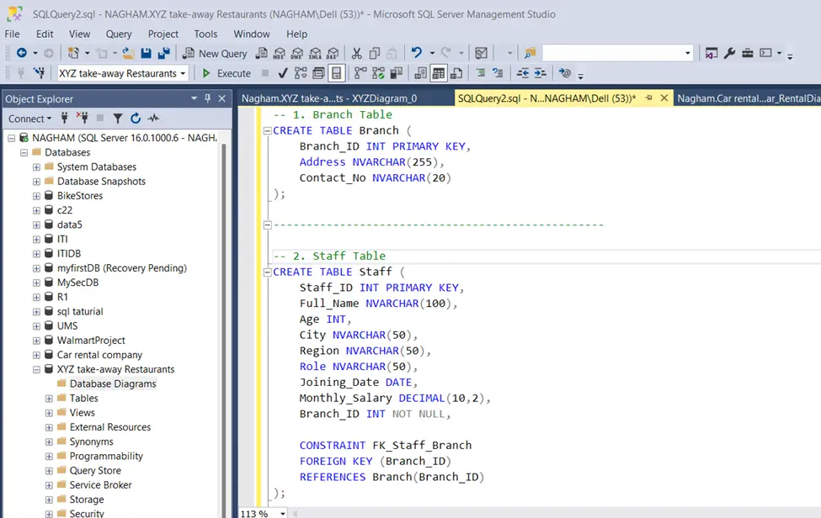Click the Parse checkmark icon
The height and width of the screenshot is (518, 821).
click(x=283, y=73)
